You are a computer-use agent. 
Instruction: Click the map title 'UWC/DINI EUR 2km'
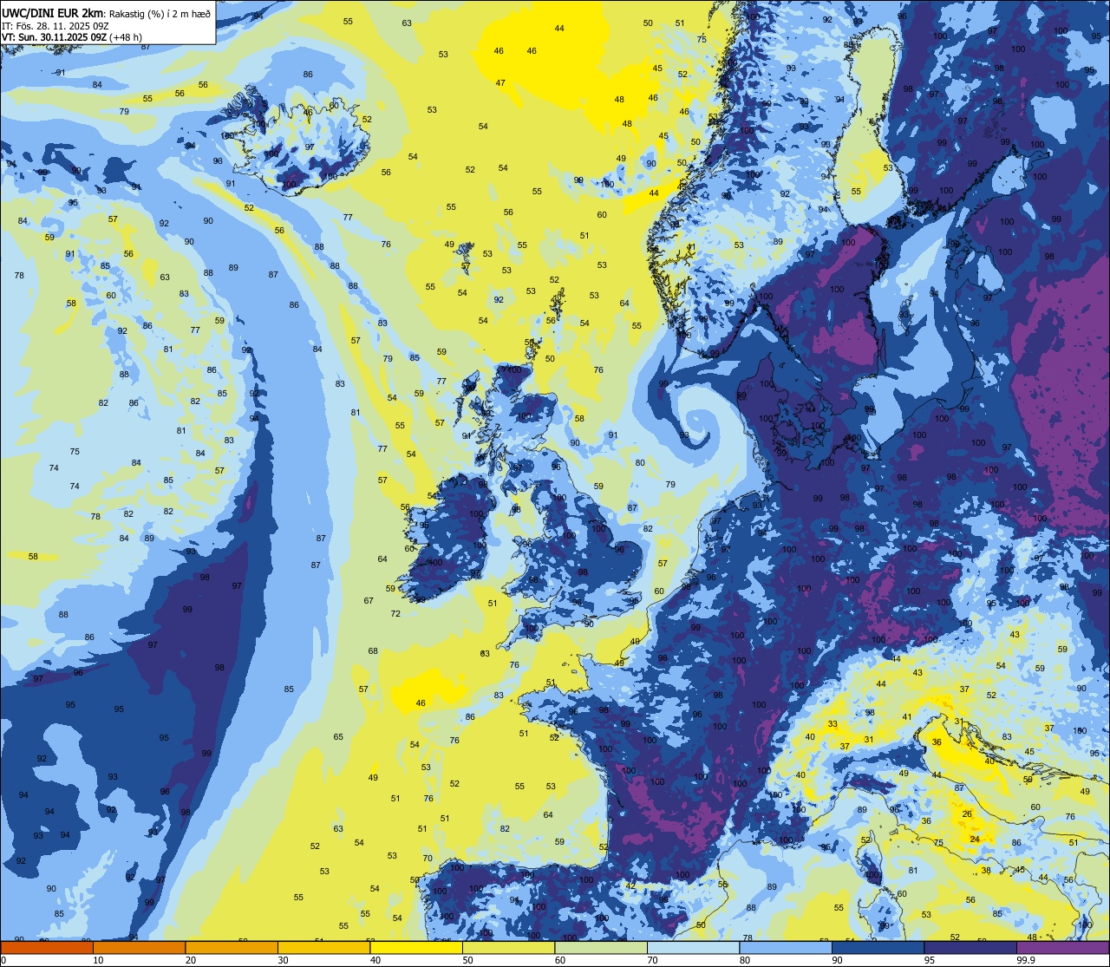[53, 13]
